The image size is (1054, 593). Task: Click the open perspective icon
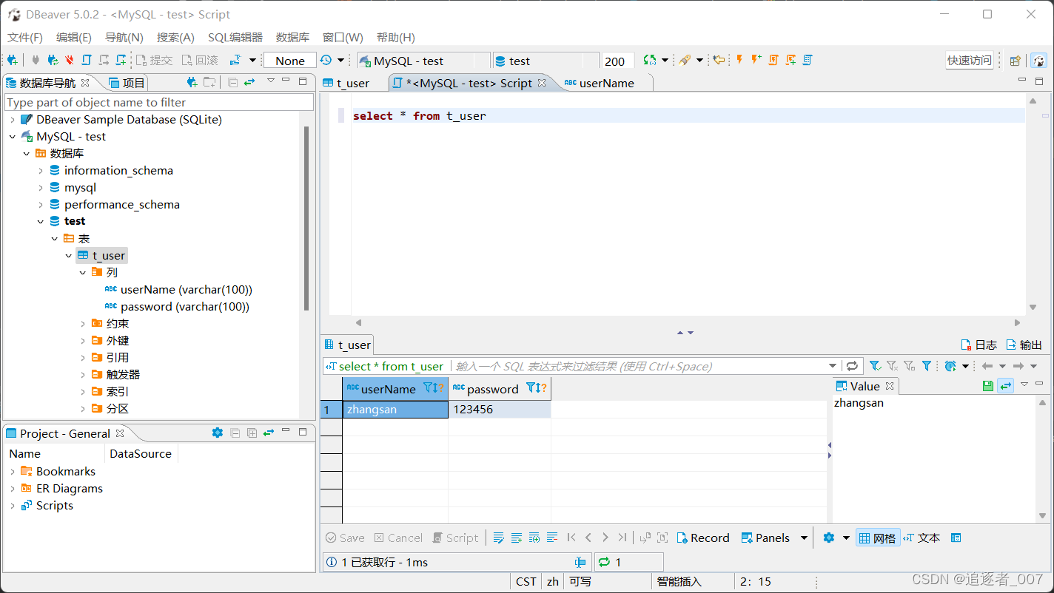[x=1016, y=61]
